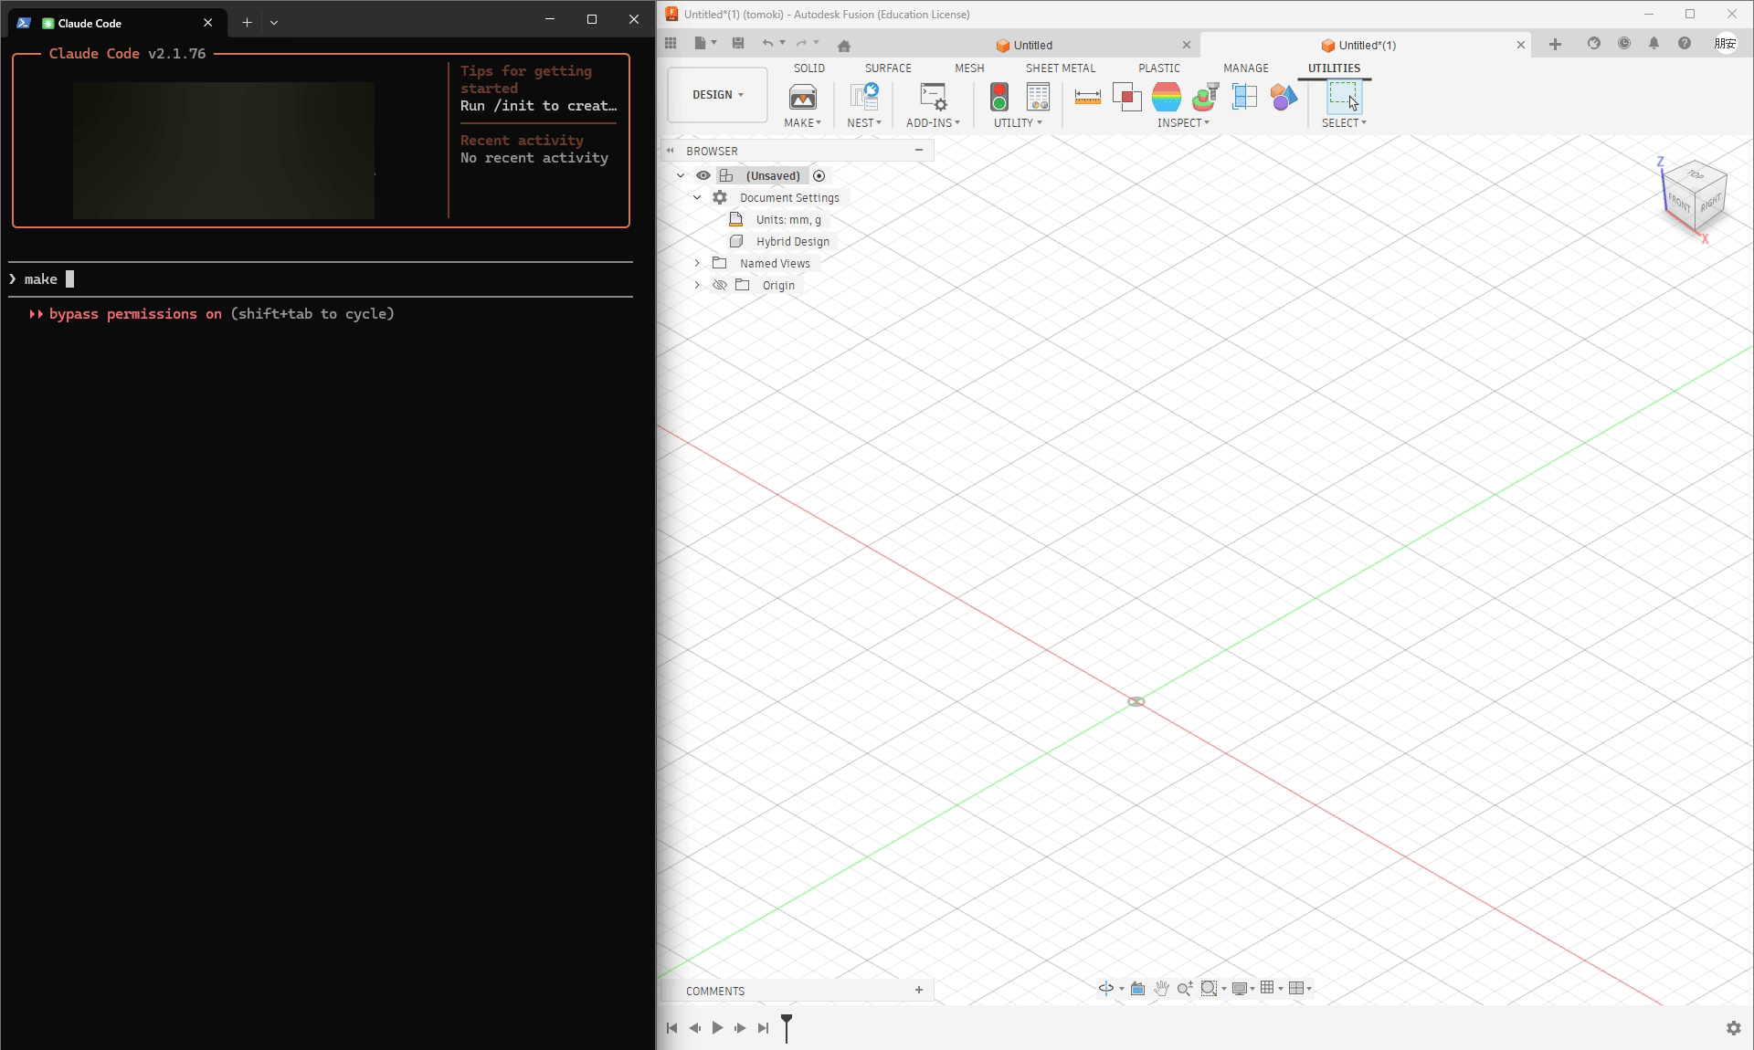Show the hidden Origin folder
Image resolution: width=1754 pixels, height=1050 pixels.
(720, 285)
